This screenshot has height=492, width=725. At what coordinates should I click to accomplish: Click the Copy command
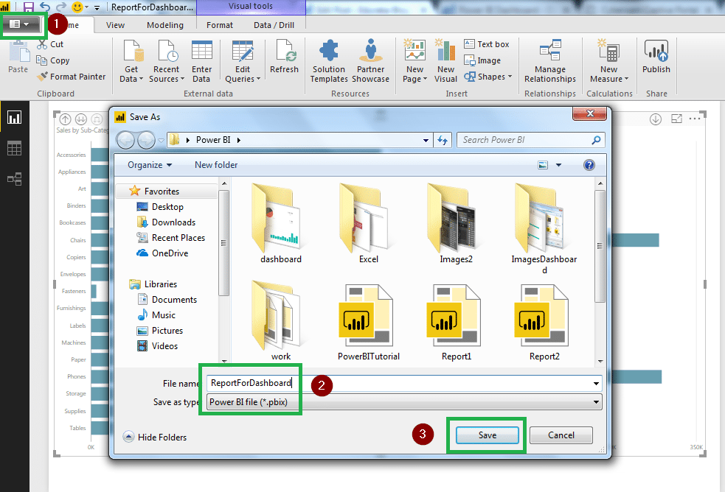pyautogui.click(x=53, y=60)
